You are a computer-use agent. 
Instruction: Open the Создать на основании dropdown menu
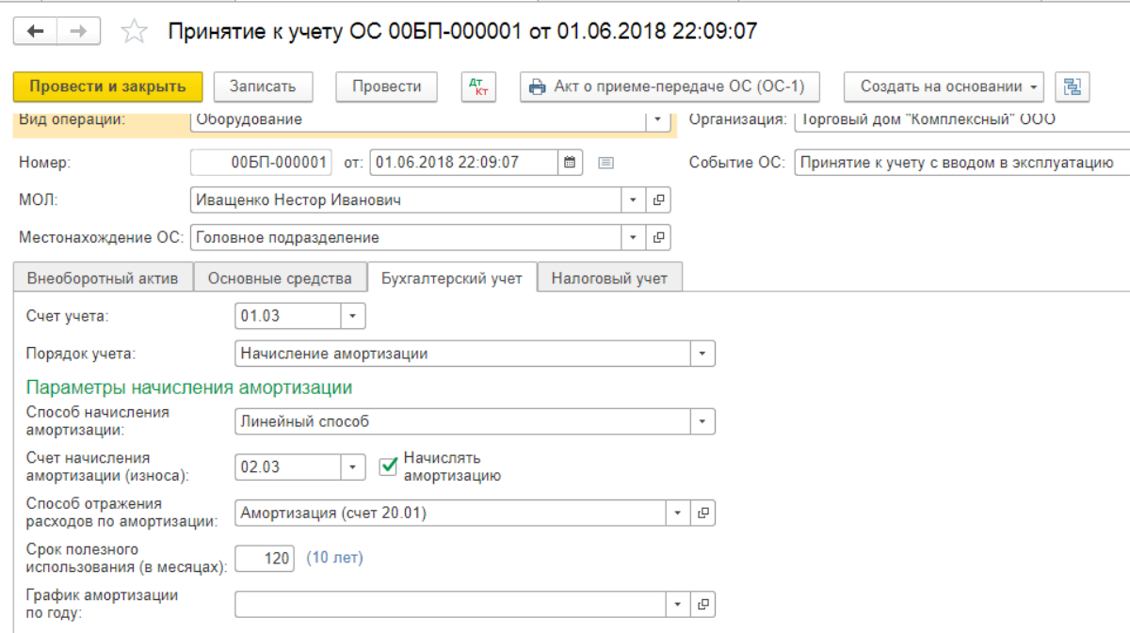944,87
